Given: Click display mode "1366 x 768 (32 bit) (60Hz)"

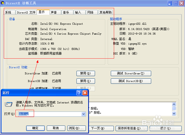Looking at the screenshot, I should click(x=60, y=49).
